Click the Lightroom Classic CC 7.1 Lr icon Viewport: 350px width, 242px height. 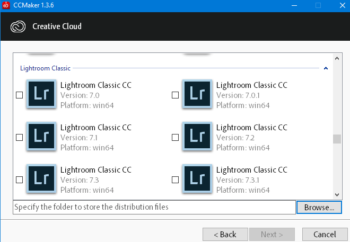(41, 136)
